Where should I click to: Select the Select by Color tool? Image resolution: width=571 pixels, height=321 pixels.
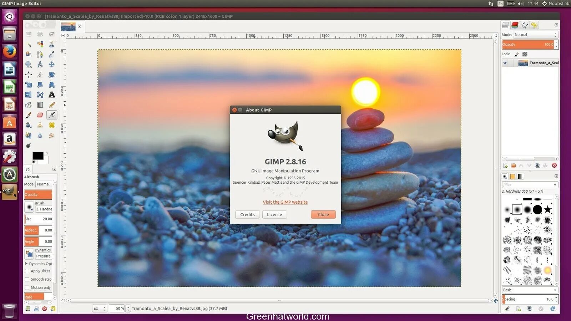click(x=40, y=44)
